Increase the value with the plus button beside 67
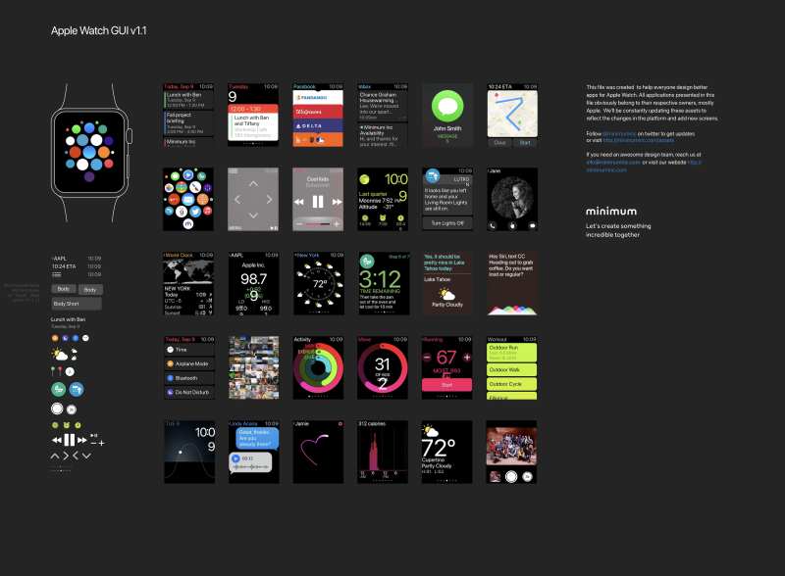This screenshot has height=576, width=785. tap(467, 357)
